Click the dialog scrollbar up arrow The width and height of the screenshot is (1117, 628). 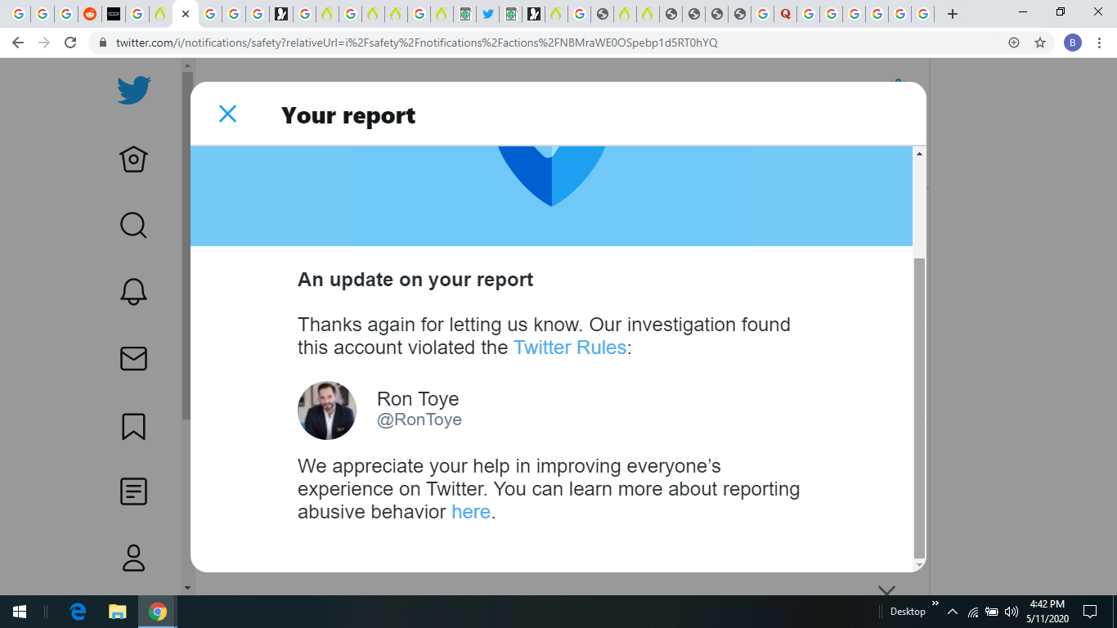coord(919,154)
